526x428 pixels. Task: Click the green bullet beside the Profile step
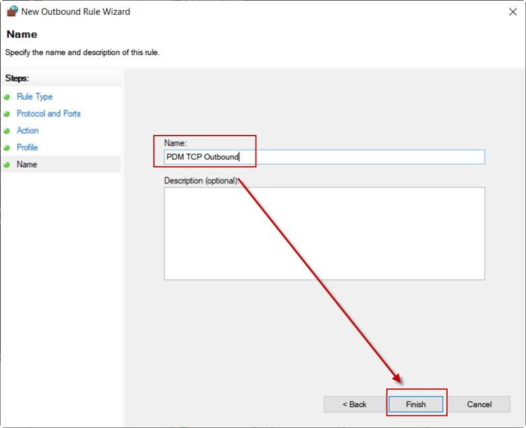coord(7,148)
